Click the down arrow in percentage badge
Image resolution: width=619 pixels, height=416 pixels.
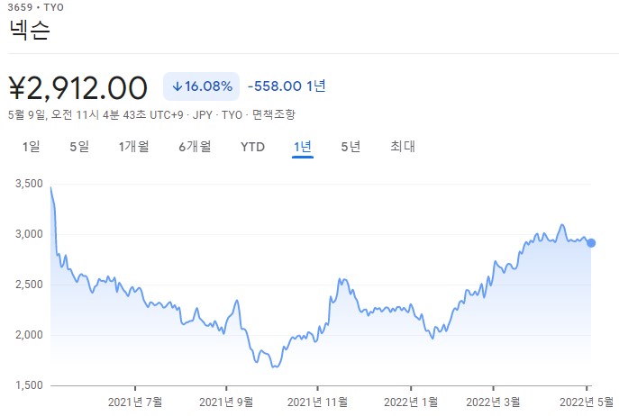pyautogui.click(x=178, y=86)
